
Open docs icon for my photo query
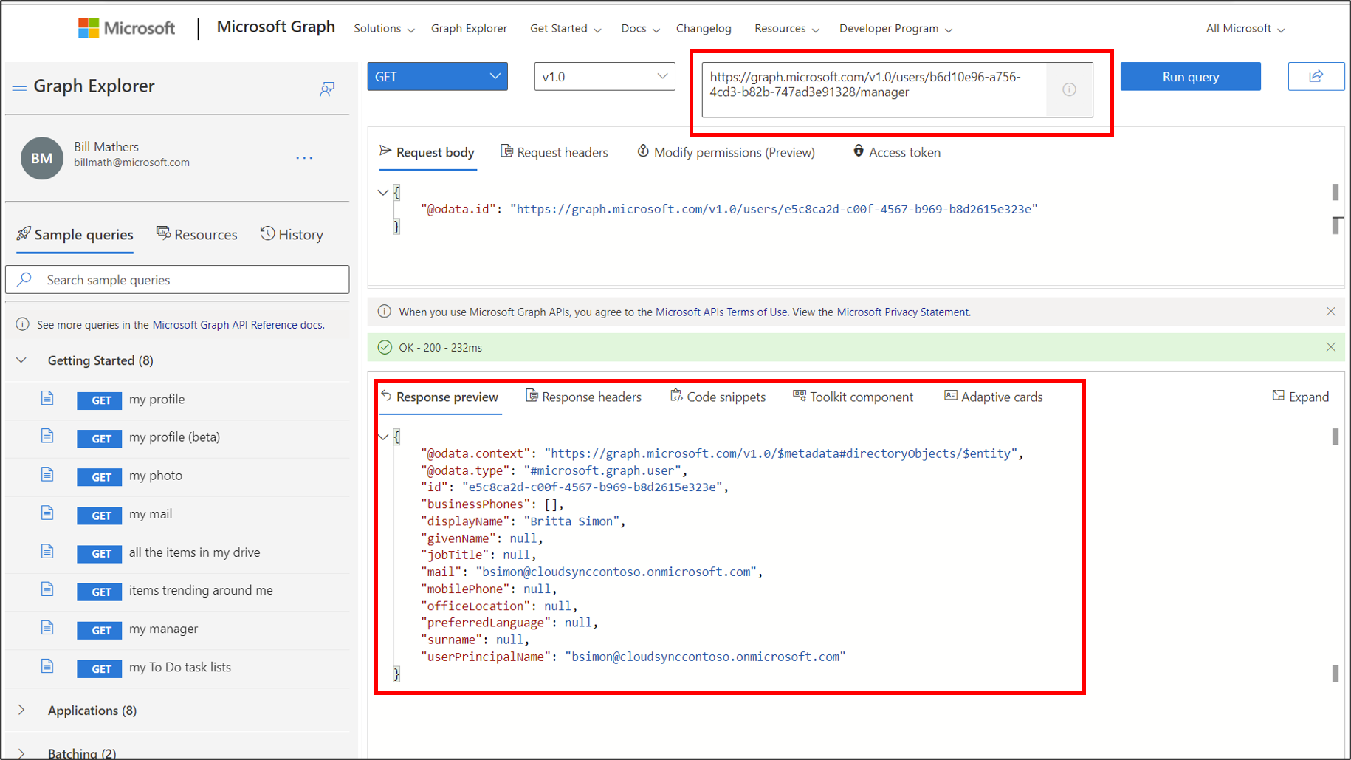47,475
